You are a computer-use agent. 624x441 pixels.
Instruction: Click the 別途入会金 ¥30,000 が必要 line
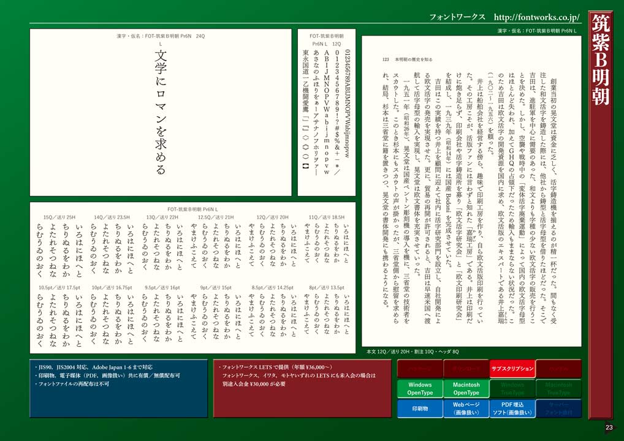pyautogui.click(x=254, y=384)
